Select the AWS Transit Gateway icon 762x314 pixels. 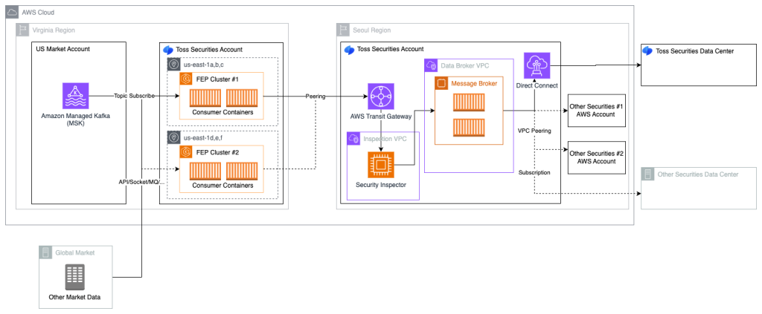380,96
